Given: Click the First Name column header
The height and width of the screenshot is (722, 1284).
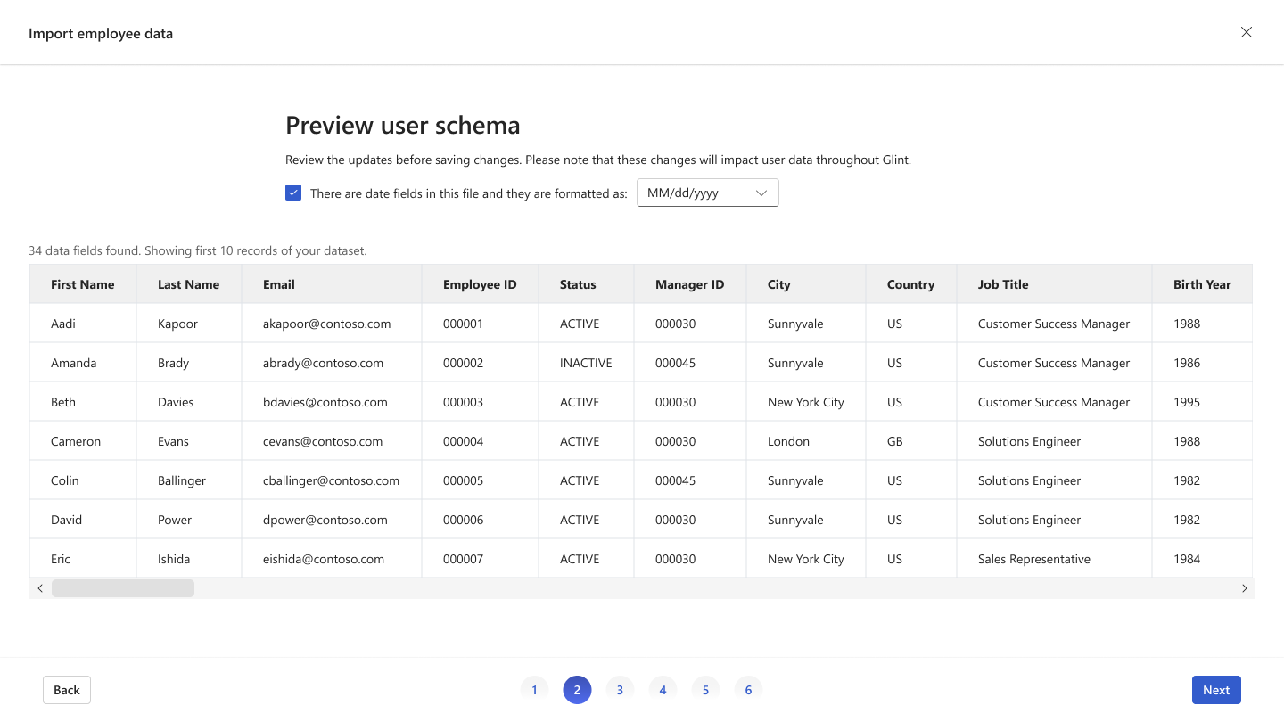Looking at the screenshot, I should pos(83,284).
